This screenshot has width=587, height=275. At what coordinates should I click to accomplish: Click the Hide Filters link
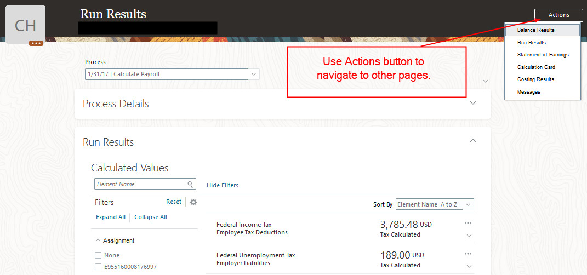point(223,185)
